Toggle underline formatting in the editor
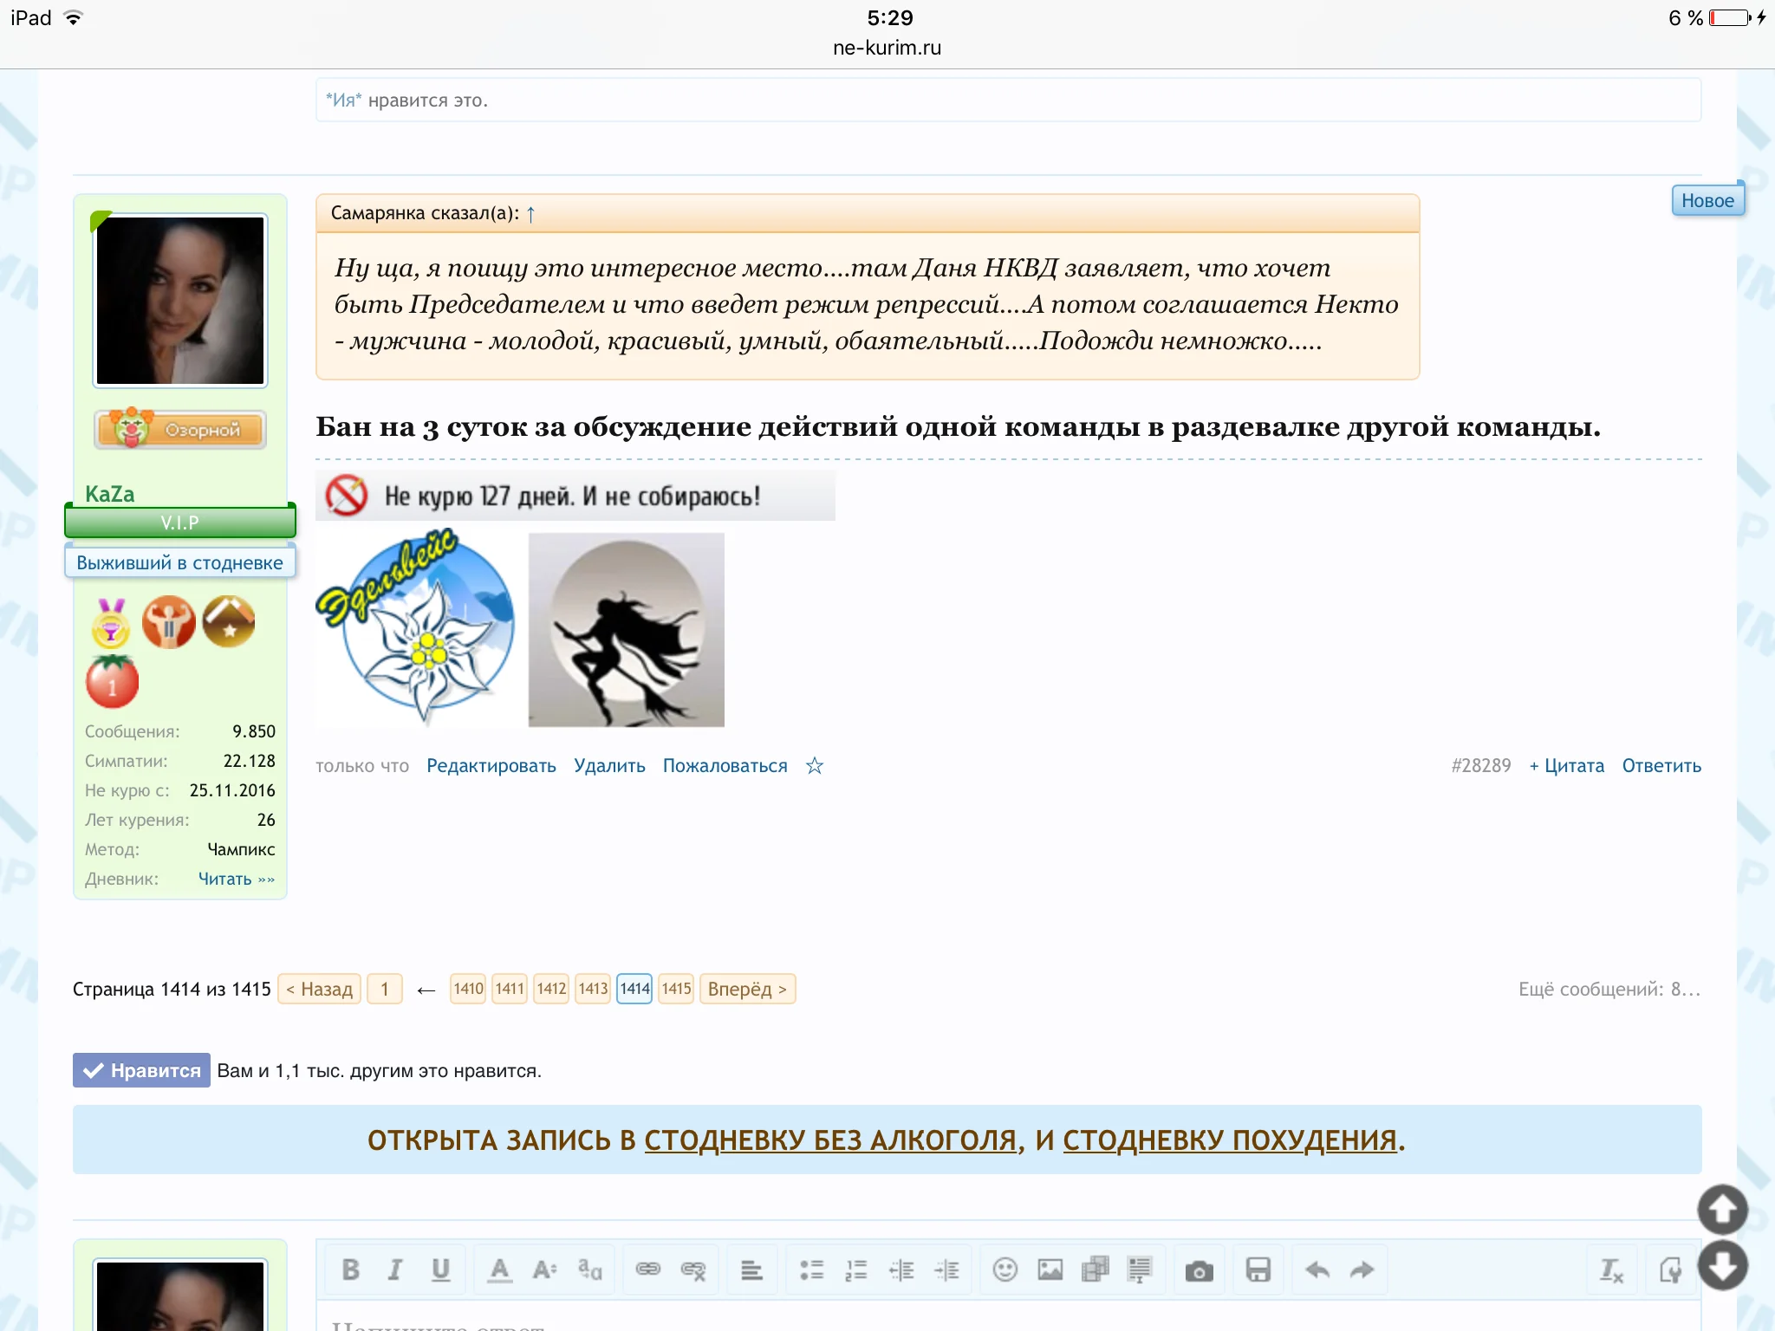 tap(440, 1270)
